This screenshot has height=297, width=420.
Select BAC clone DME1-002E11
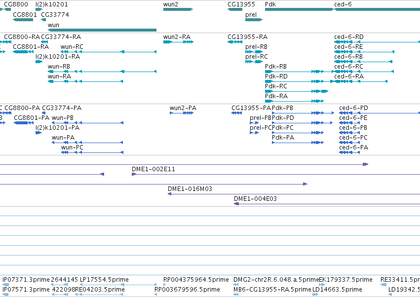click(x=276, y=174)
